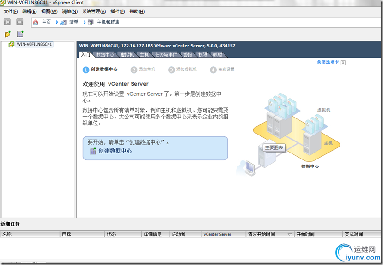Click the 关闭选项卡 link
The image size is (383, 265).
(x=328, y=62)
